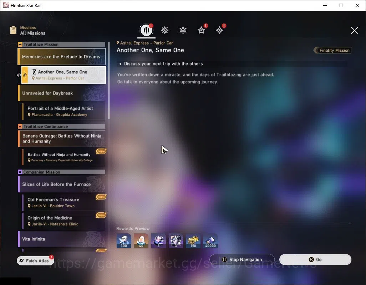Click the Planarcadia - Graphia Academy location text
The width and height of the screenshot is (366, 285).
[x=59, y=115]
